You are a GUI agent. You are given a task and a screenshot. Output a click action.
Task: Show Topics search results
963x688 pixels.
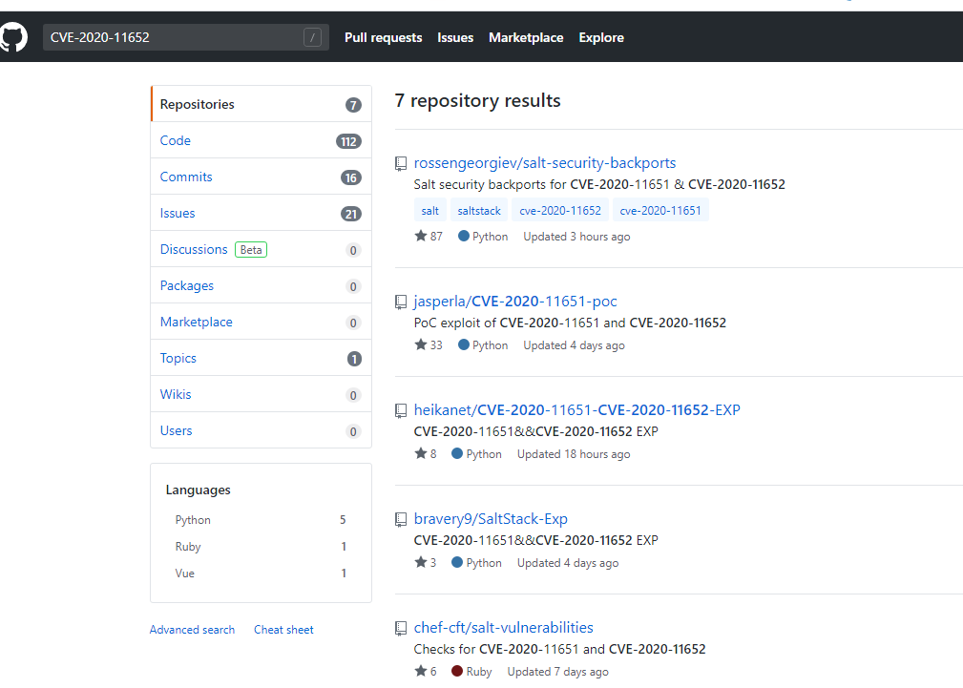click(x=261, y=358)
